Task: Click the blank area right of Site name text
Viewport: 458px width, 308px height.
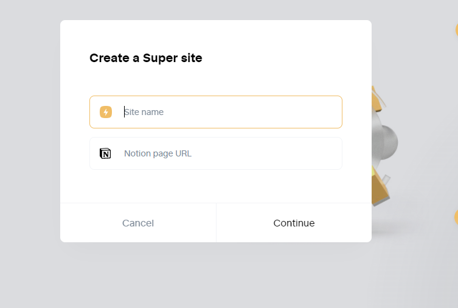Action: (251, 112)
